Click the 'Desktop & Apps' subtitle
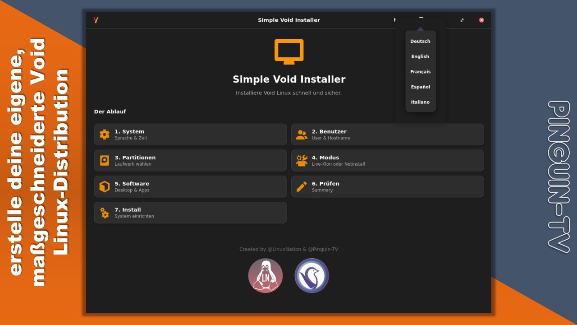 point(132,190)
